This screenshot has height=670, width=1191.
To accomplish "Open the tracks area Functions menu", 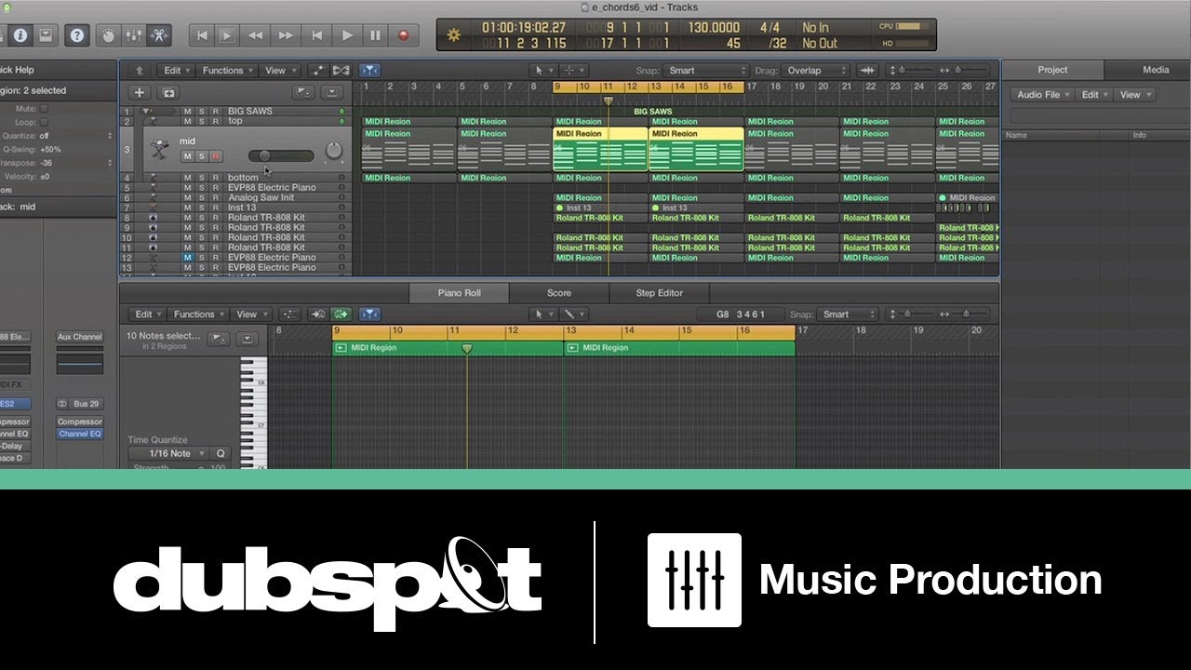I will (227, 70).
